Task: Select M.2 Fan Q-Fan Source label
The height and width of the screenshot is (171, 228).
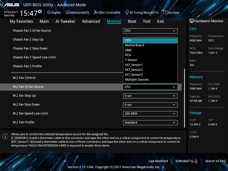Action: point(28,87)
